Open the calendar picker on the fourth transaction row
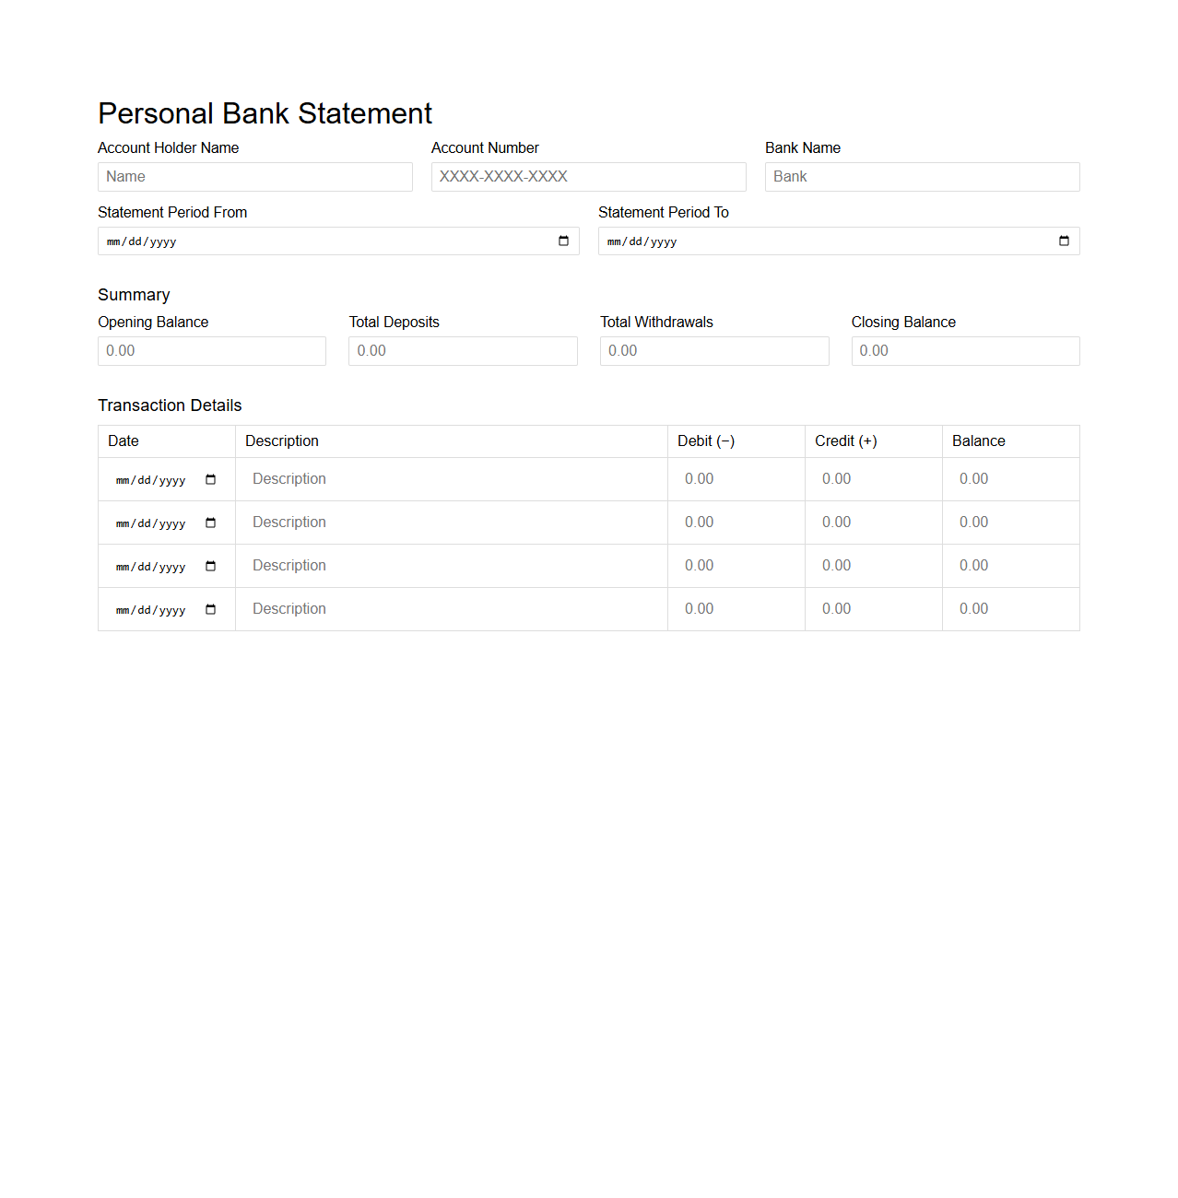 pyautogui.click(x=210, y=609)
